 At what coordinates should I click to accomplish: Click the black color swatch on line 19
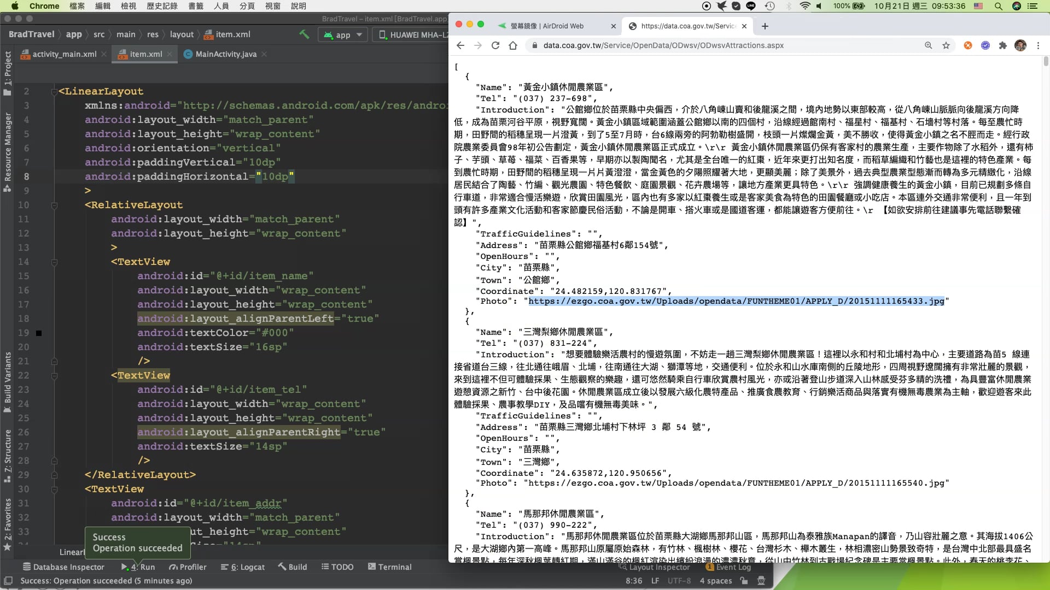(39, 333)
